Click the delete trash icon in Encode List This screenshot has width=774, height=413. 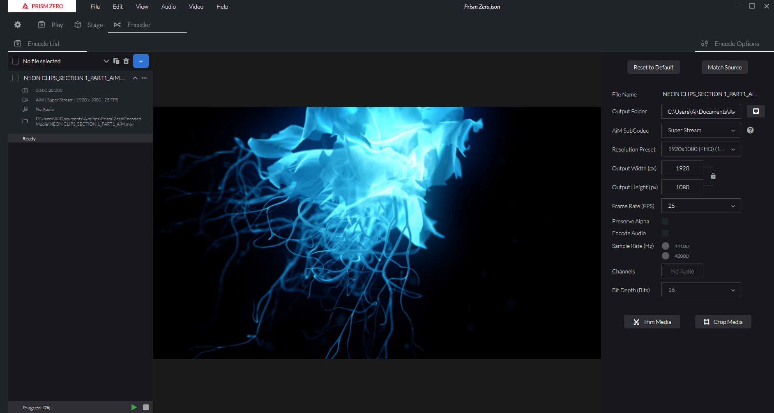126,61
